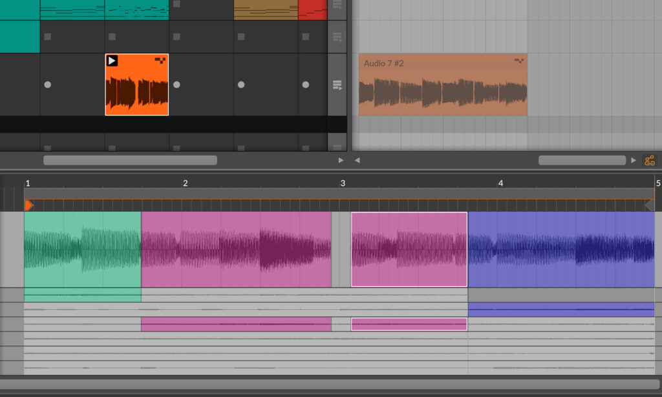Select the Audio 7 #2 arranger clip
The image size is (662, 397).
[443, 85]
